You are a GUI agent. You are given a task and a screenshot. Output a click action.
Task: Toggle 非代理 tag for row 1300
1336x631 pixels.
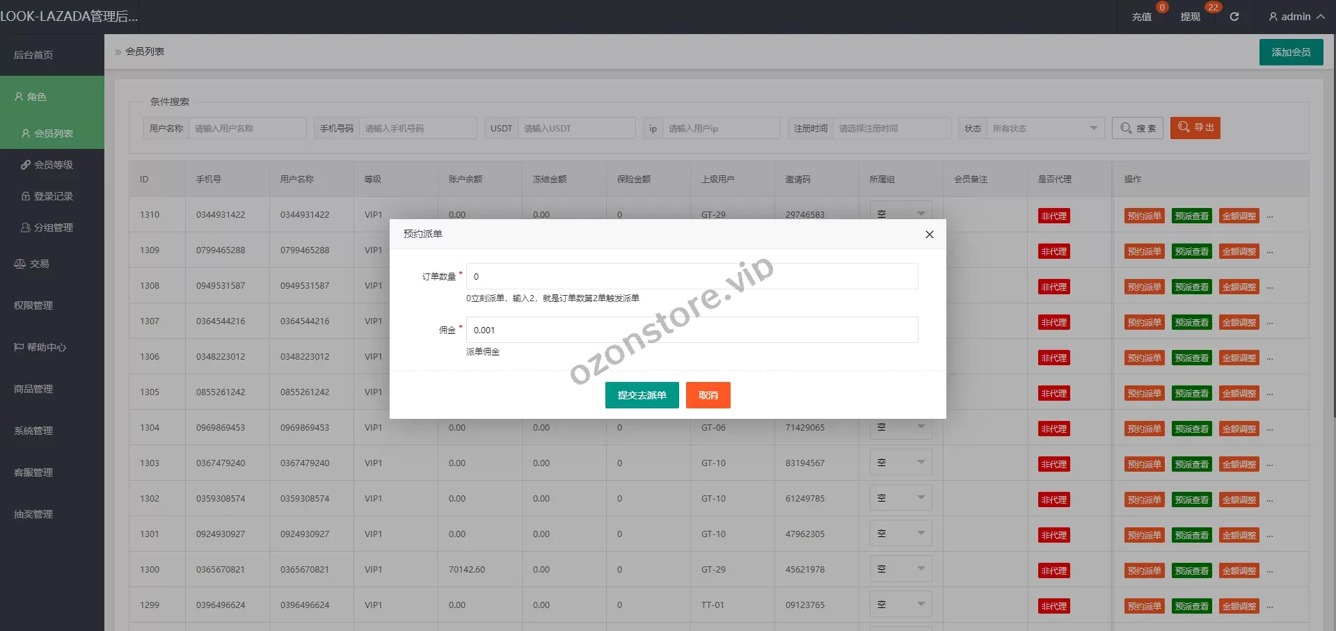(1053, 570)
